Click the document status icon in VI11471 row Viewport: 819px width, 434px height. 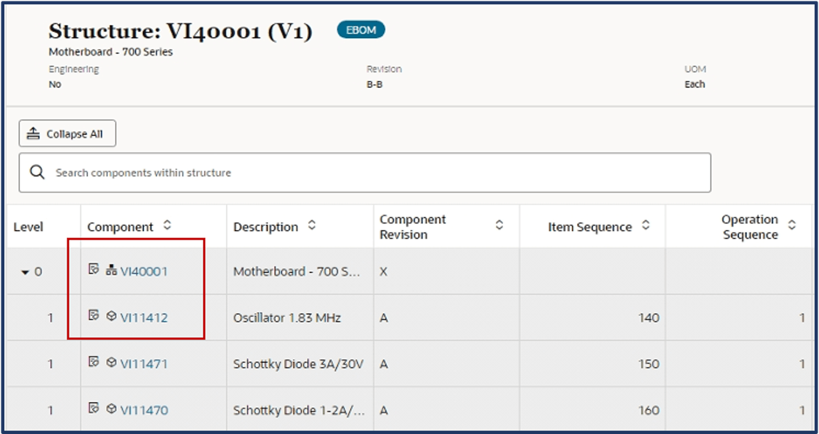click(x=94, y=362)
